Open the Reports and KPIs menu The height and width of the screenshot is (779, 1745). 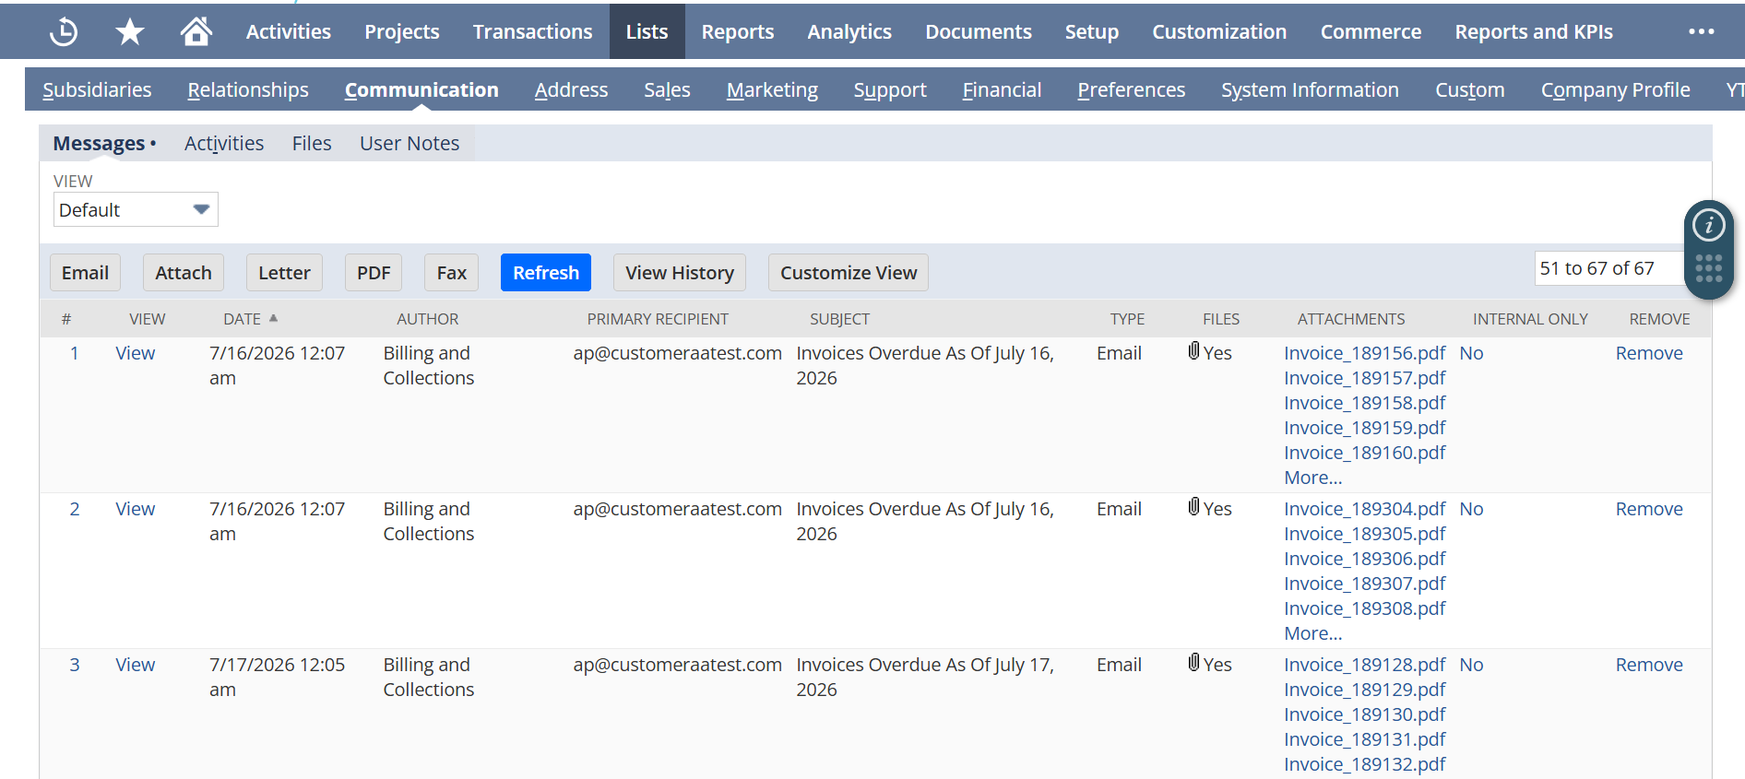(1534, 31)
